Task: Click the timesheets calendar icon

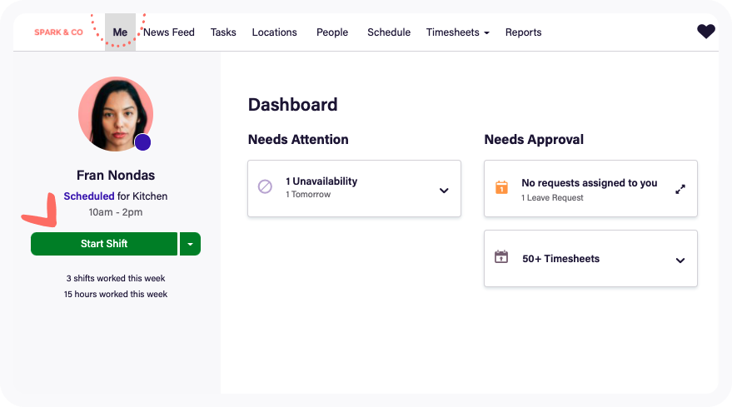Action: (x=501, y=256)
